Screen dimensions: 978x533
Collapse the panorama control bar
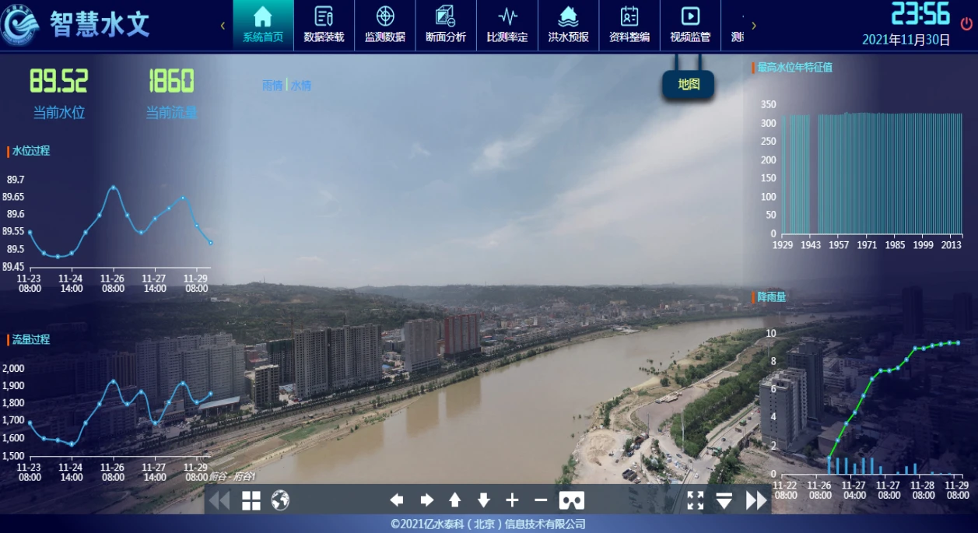pyautogui.click(x=724, y=500)
